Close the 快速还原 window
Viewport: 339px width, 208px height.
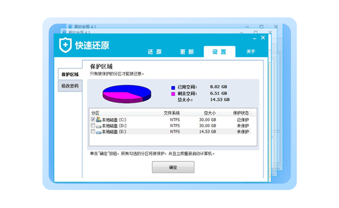(x=263, y=38)
